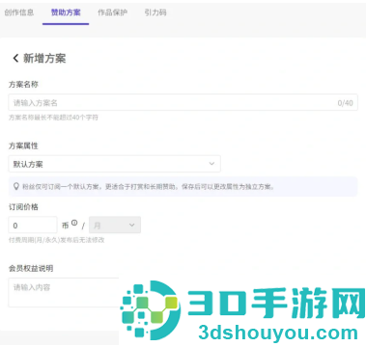Click the 0/40 character counter
The width and height of the screenshot is (366, 347).
(x=345, y=103)
